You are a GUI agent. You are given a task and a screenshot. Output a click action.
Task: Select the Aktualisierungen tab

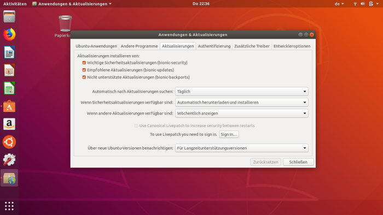(178, 46)
